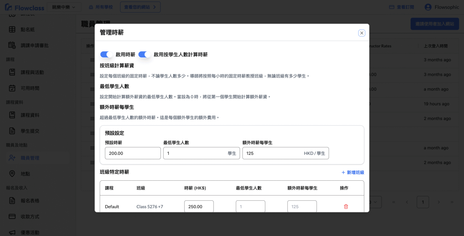Click the 預設時薪 input field

133,153
